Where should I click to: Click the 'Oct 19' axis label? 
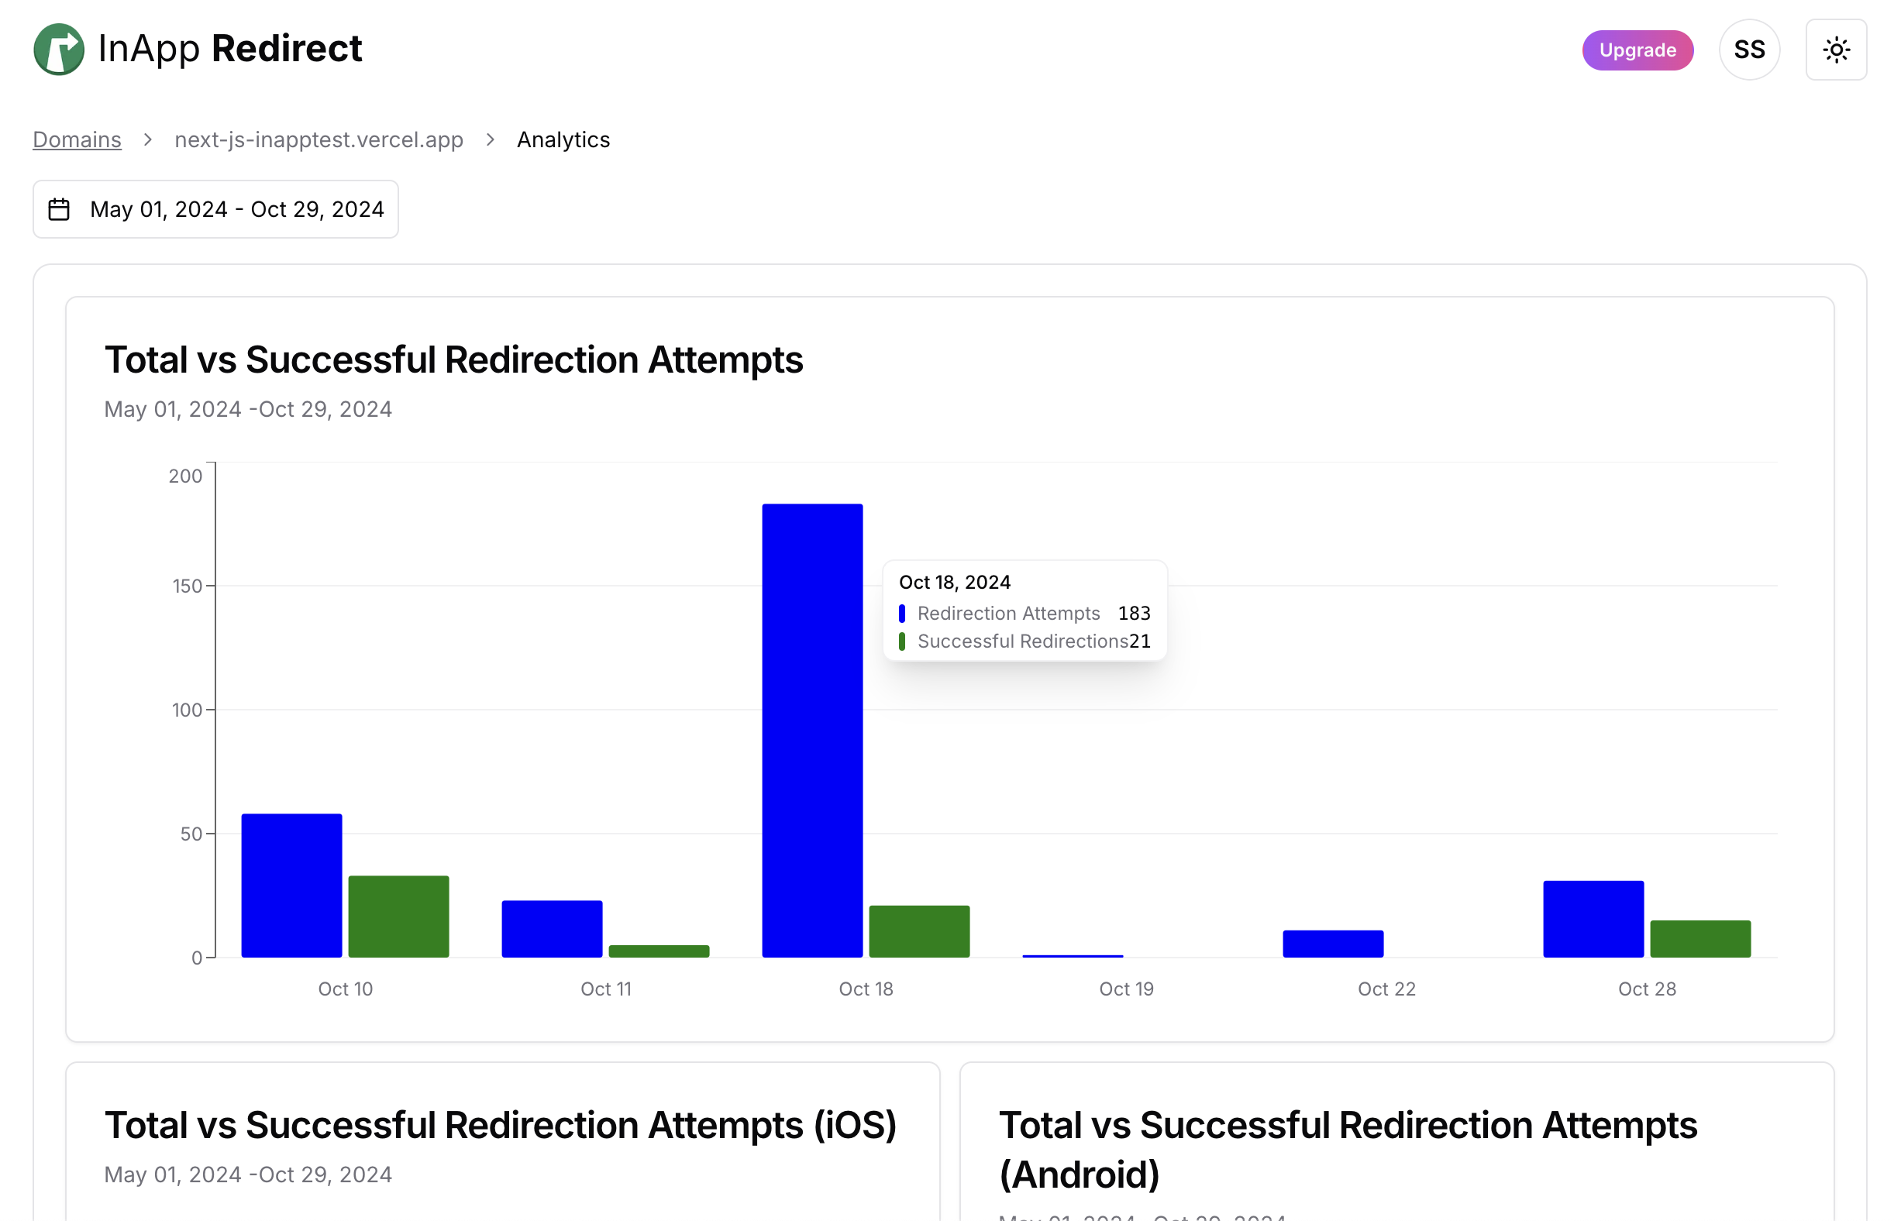(x=1126, y=989)
